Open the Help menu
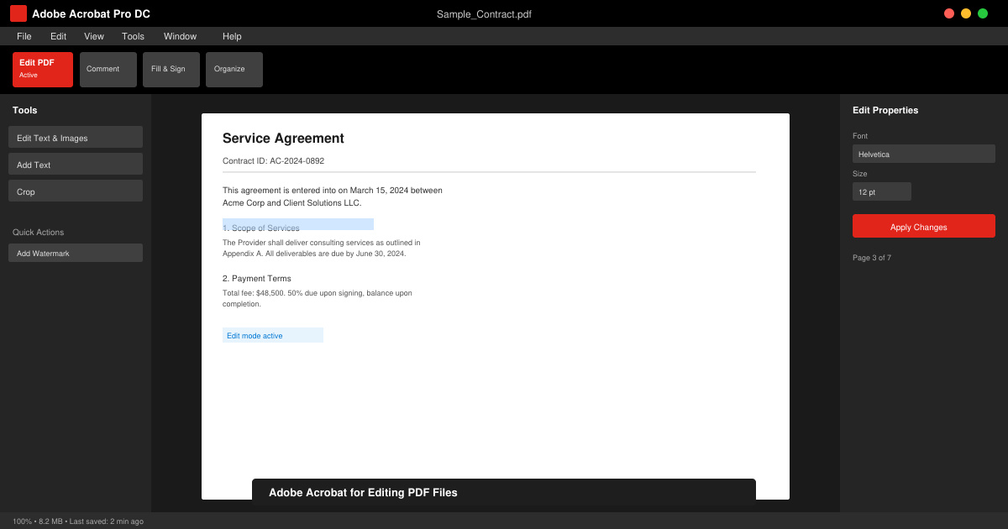This screenshot has height=529, width=1008. 232,36
